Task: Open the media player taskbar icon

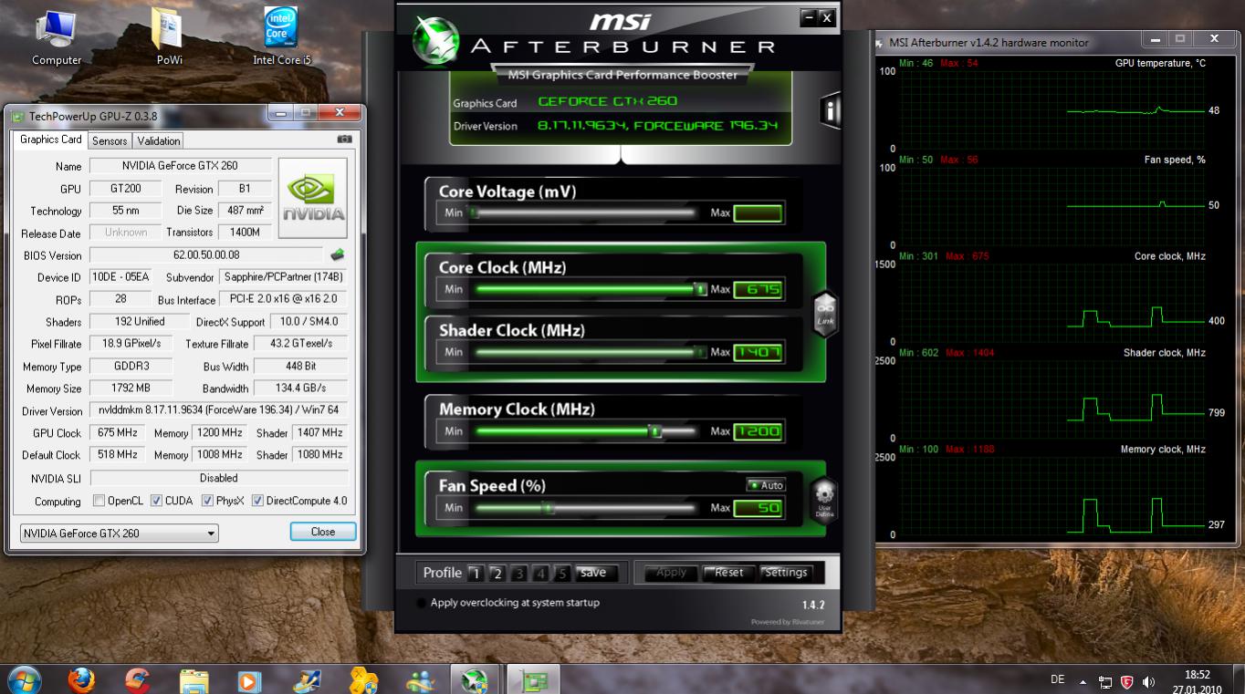Action: coord(249,680)
